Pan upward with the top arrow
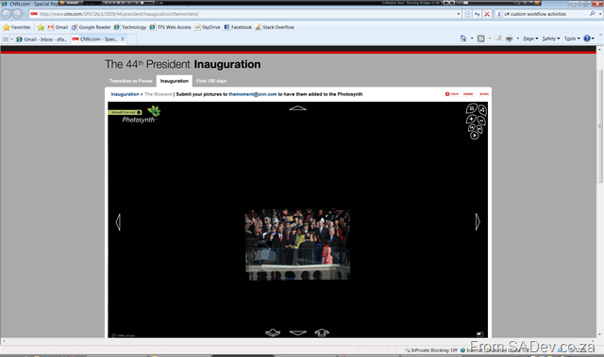This screenshot has height=357, width=604. (298, 108)
